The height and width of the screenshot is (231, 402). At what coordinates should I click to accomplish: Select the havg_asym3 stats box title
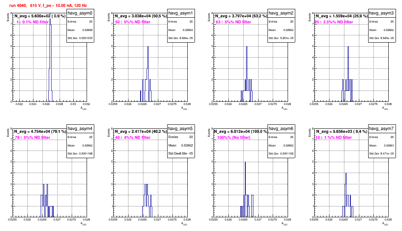pos(381,13)
